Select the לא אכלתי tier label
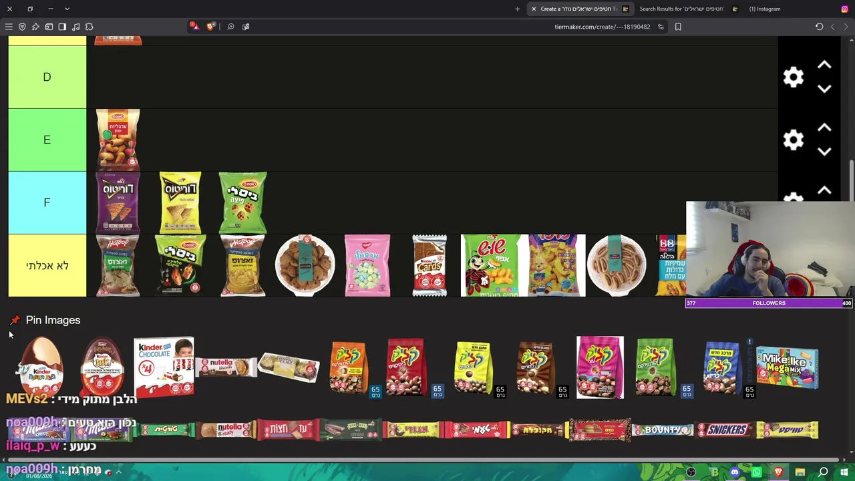Viewport: 855px width, 481px height. [x=47, y=265]
